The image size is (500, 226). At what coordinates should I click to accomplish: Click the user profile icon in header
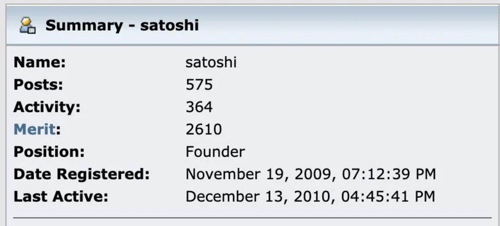[x=28, y=25]
